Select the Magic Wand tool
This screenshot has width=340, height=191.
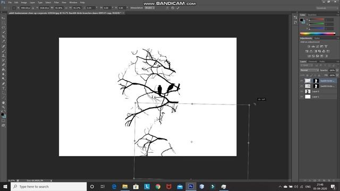tap(3, 32)
